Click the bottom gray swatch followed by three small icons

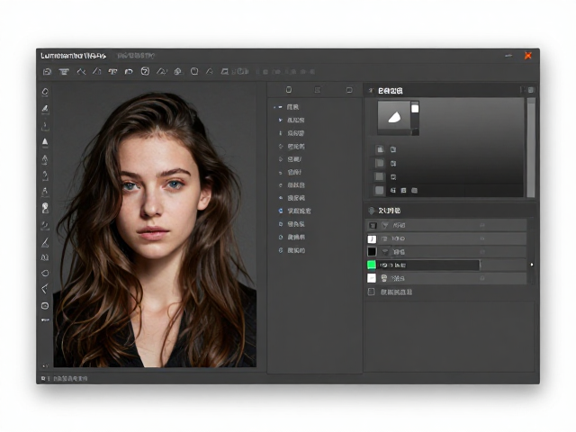click(x=380, y=190)
